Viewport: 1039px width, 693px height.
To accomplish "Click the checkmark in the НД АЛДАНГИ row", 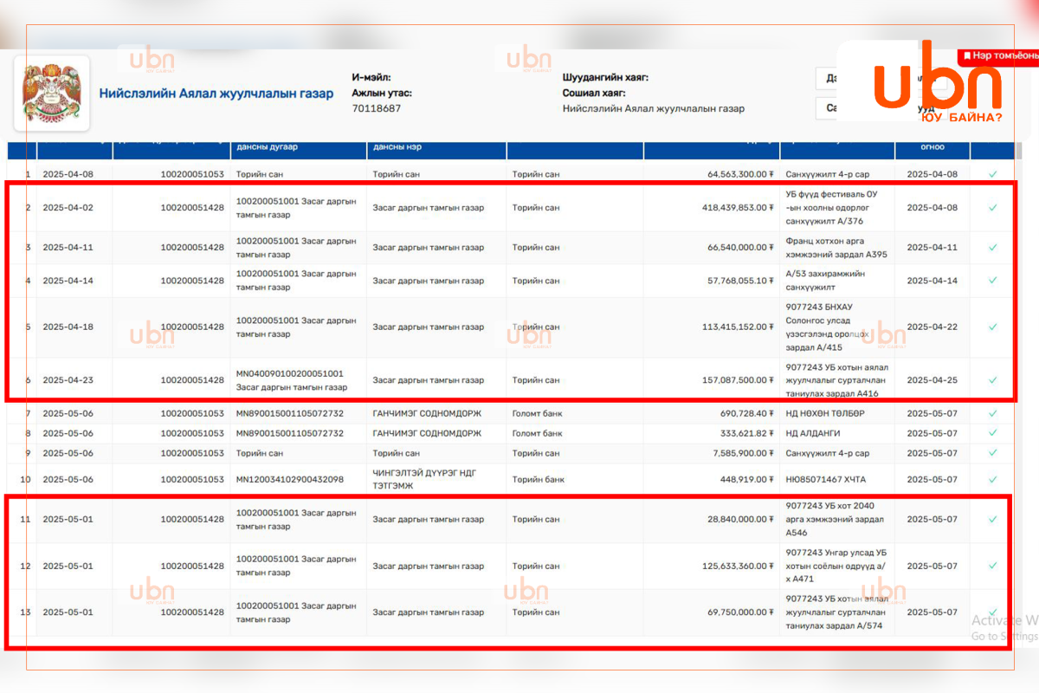I will pyautogui.click(x=992, y=433).
